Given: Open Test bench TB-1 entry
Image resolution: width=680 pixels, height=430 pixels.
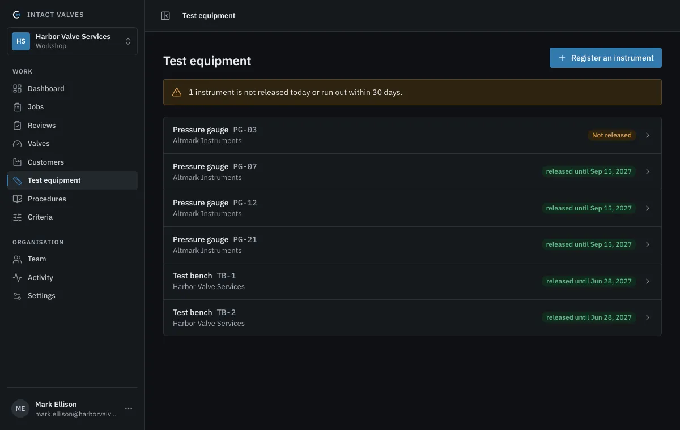Looking at the screenshot, I should tap(413, 281).
